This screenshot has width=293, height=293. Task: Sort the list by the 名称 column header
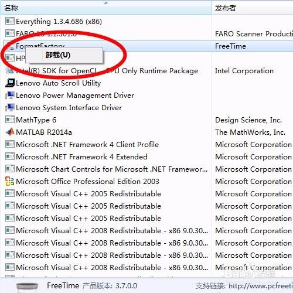tap(11, 8)
